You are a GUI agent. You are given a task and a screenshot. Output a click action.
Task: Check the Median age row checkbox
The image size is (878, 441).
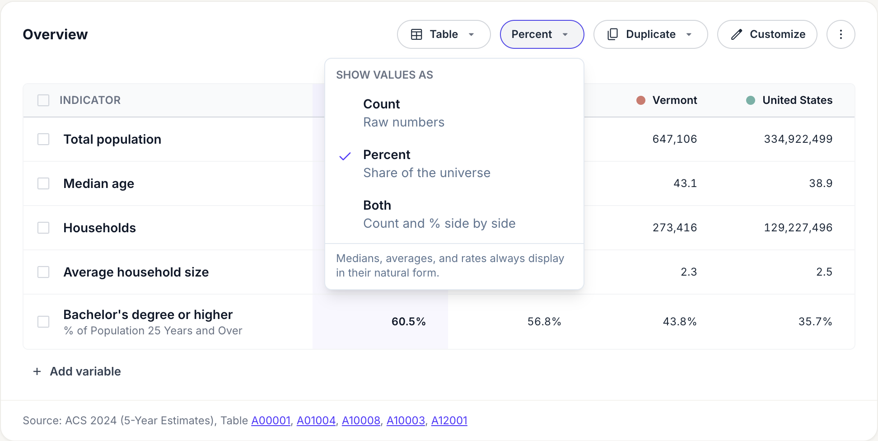pyautogui.click(x=43, y=183)
